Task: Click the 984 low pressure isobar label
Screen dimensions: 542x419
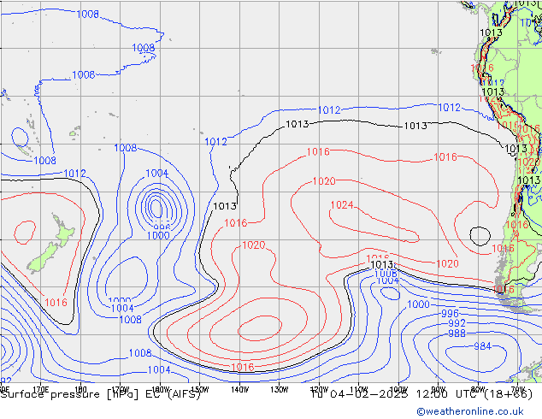Action: (x=482, y=346)
